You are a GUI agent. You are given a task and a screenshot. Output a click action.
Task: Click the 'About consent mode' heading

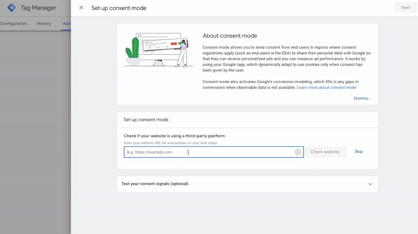coord(230,36)
